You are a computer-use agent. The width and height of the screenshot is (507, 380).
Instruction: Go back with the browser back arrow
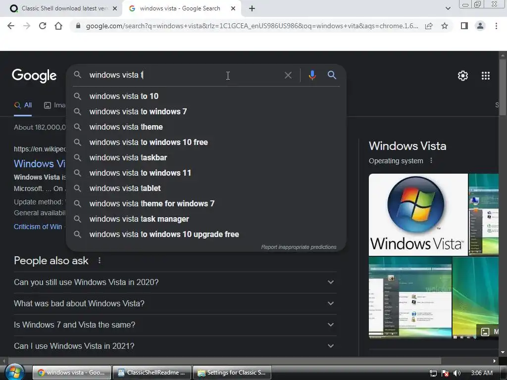11,26
